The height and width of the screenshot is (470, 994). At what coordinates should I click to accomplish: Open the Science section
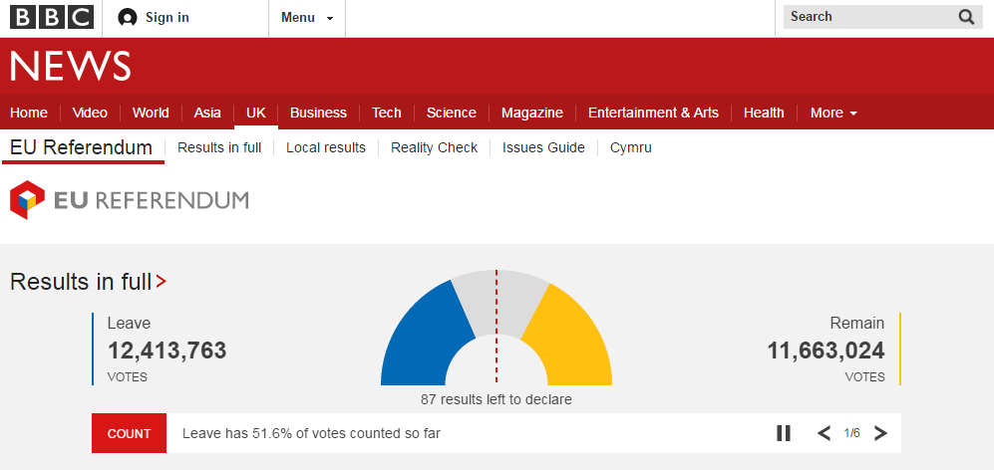[x=451, y=113]
